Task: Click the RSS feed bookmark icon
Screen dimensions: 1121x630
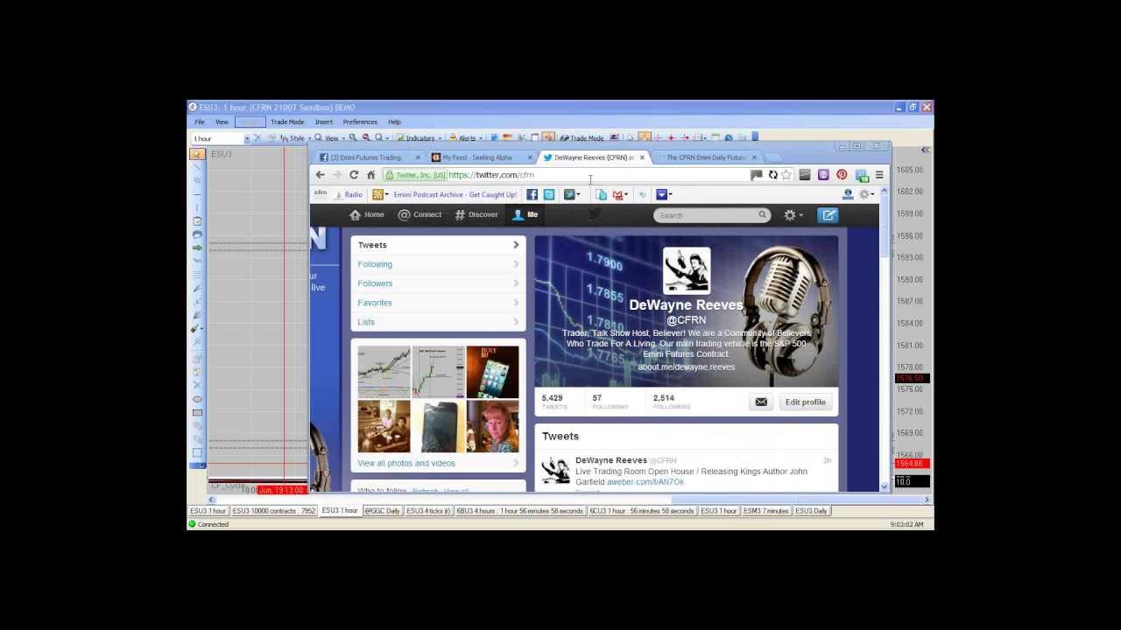Action: [x=377, y=194]
